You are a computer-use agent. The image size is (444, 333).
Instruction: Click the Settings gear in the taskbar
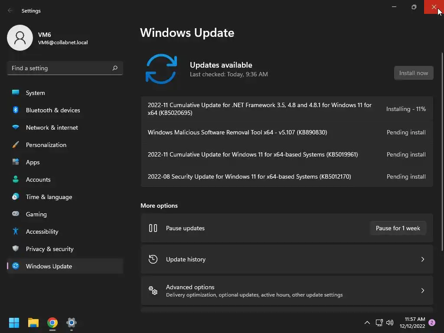[x=72, y=323]
